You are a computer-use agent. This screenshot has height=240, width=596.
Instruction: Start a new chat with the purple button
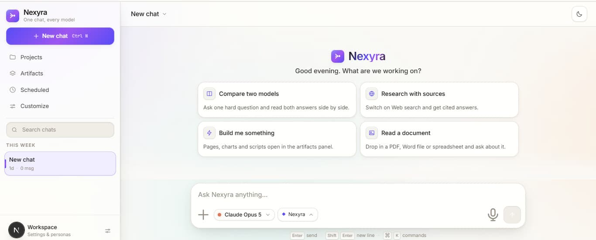coord(60,36)
